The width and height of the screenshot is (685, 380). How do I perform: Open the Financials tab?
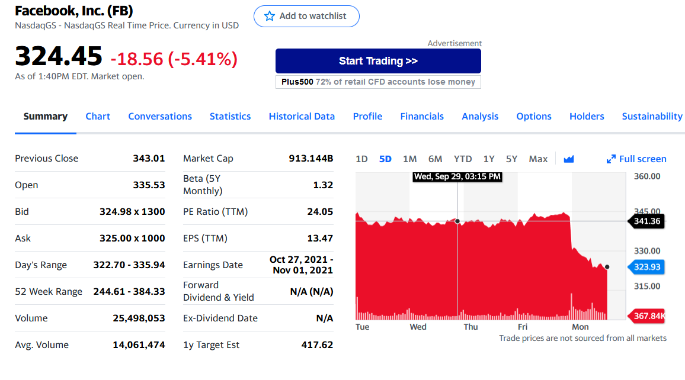point(422,117)
